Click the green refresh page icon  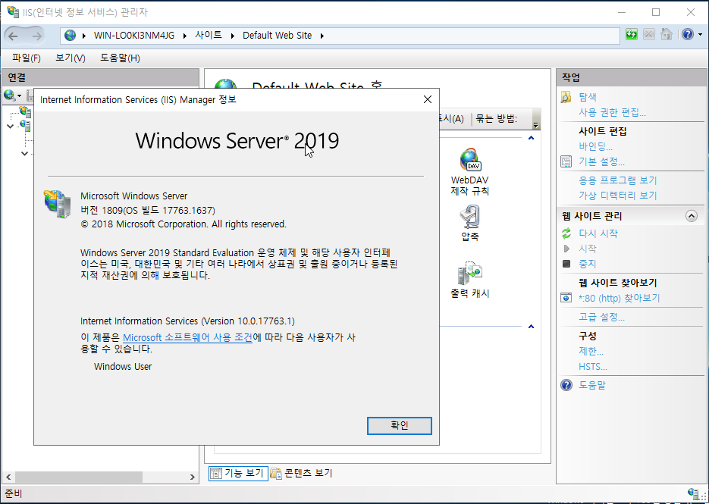[x=632, y=34]
